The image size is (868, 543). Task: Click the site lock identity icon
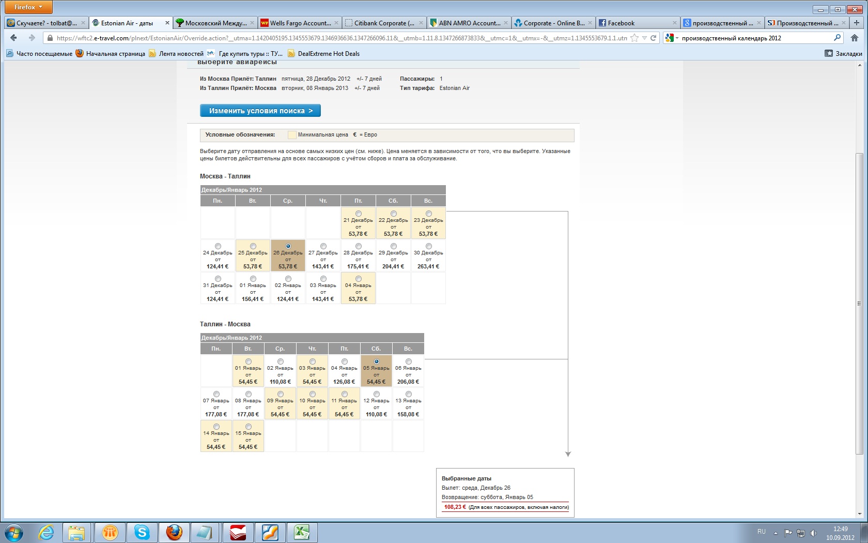(50, 38)
